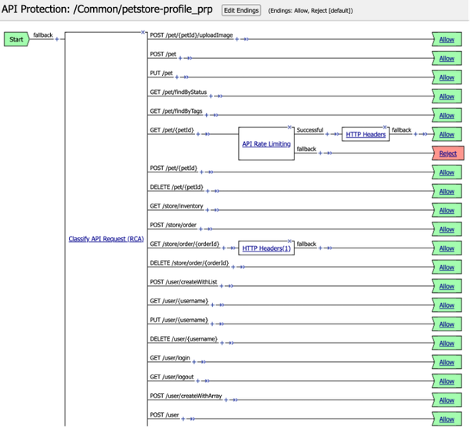Add item on POST /user branch plus
470x427 pixels.
pos(183,419)
